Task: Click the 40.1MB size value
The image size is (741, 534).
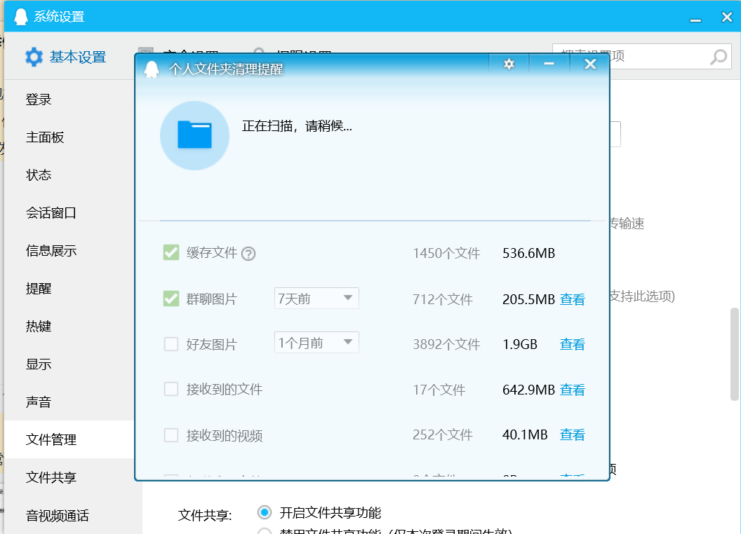Action: tap(525, 434)
